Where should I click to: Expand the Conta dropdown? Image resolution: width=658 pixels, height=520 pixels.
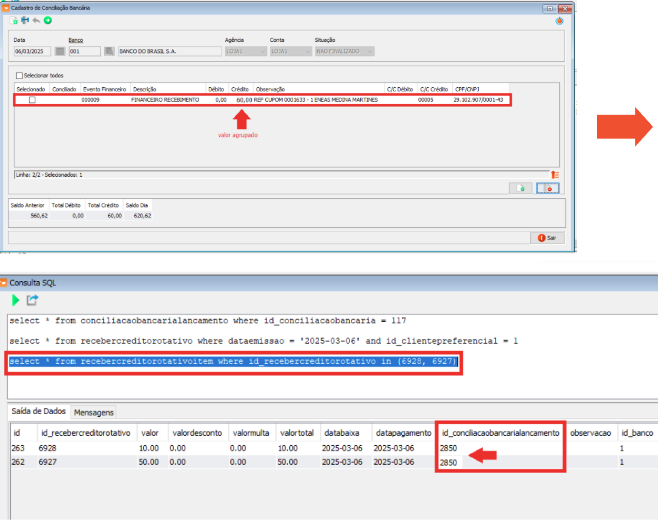tap(307, 51)
